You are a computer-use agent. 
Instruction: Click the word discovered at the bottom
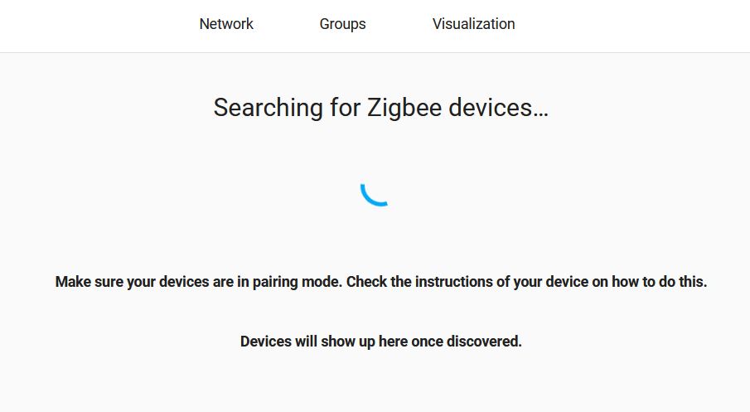(x=484, y=342)
